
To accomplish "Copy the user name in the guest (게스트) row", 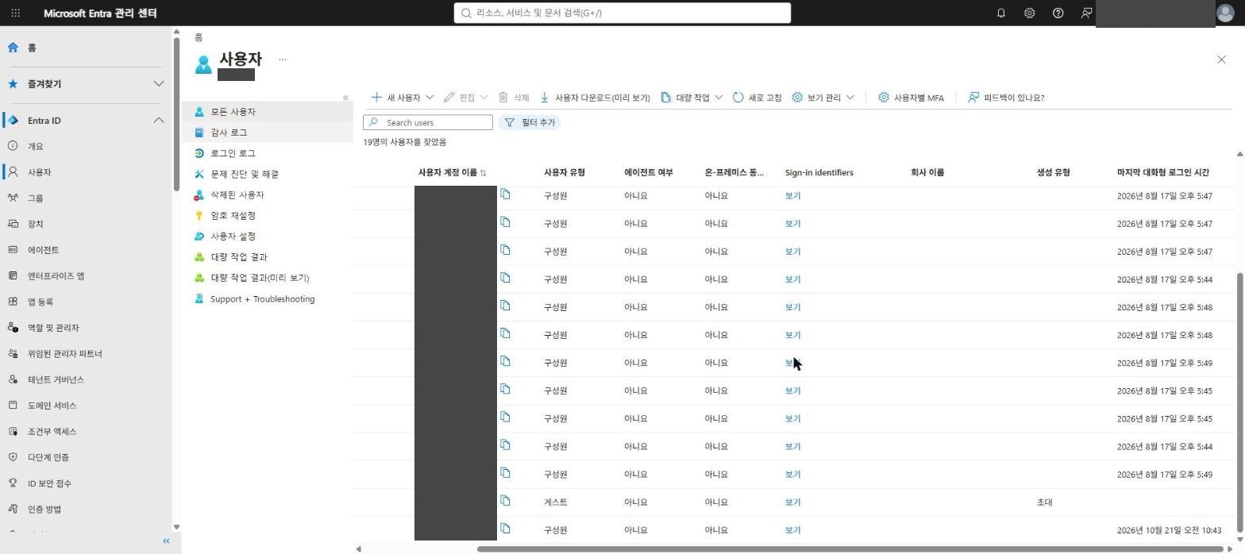I will pos(505,501).
